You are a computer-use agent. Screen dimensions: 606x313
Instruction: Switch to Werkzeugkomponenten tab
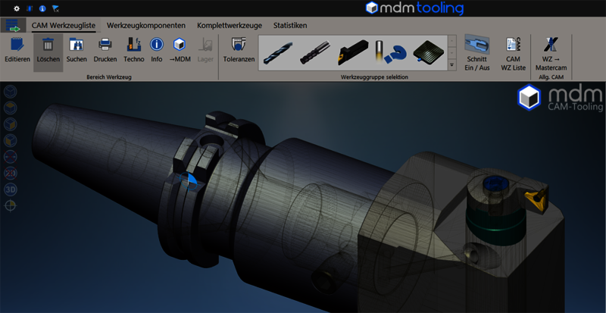146,25
